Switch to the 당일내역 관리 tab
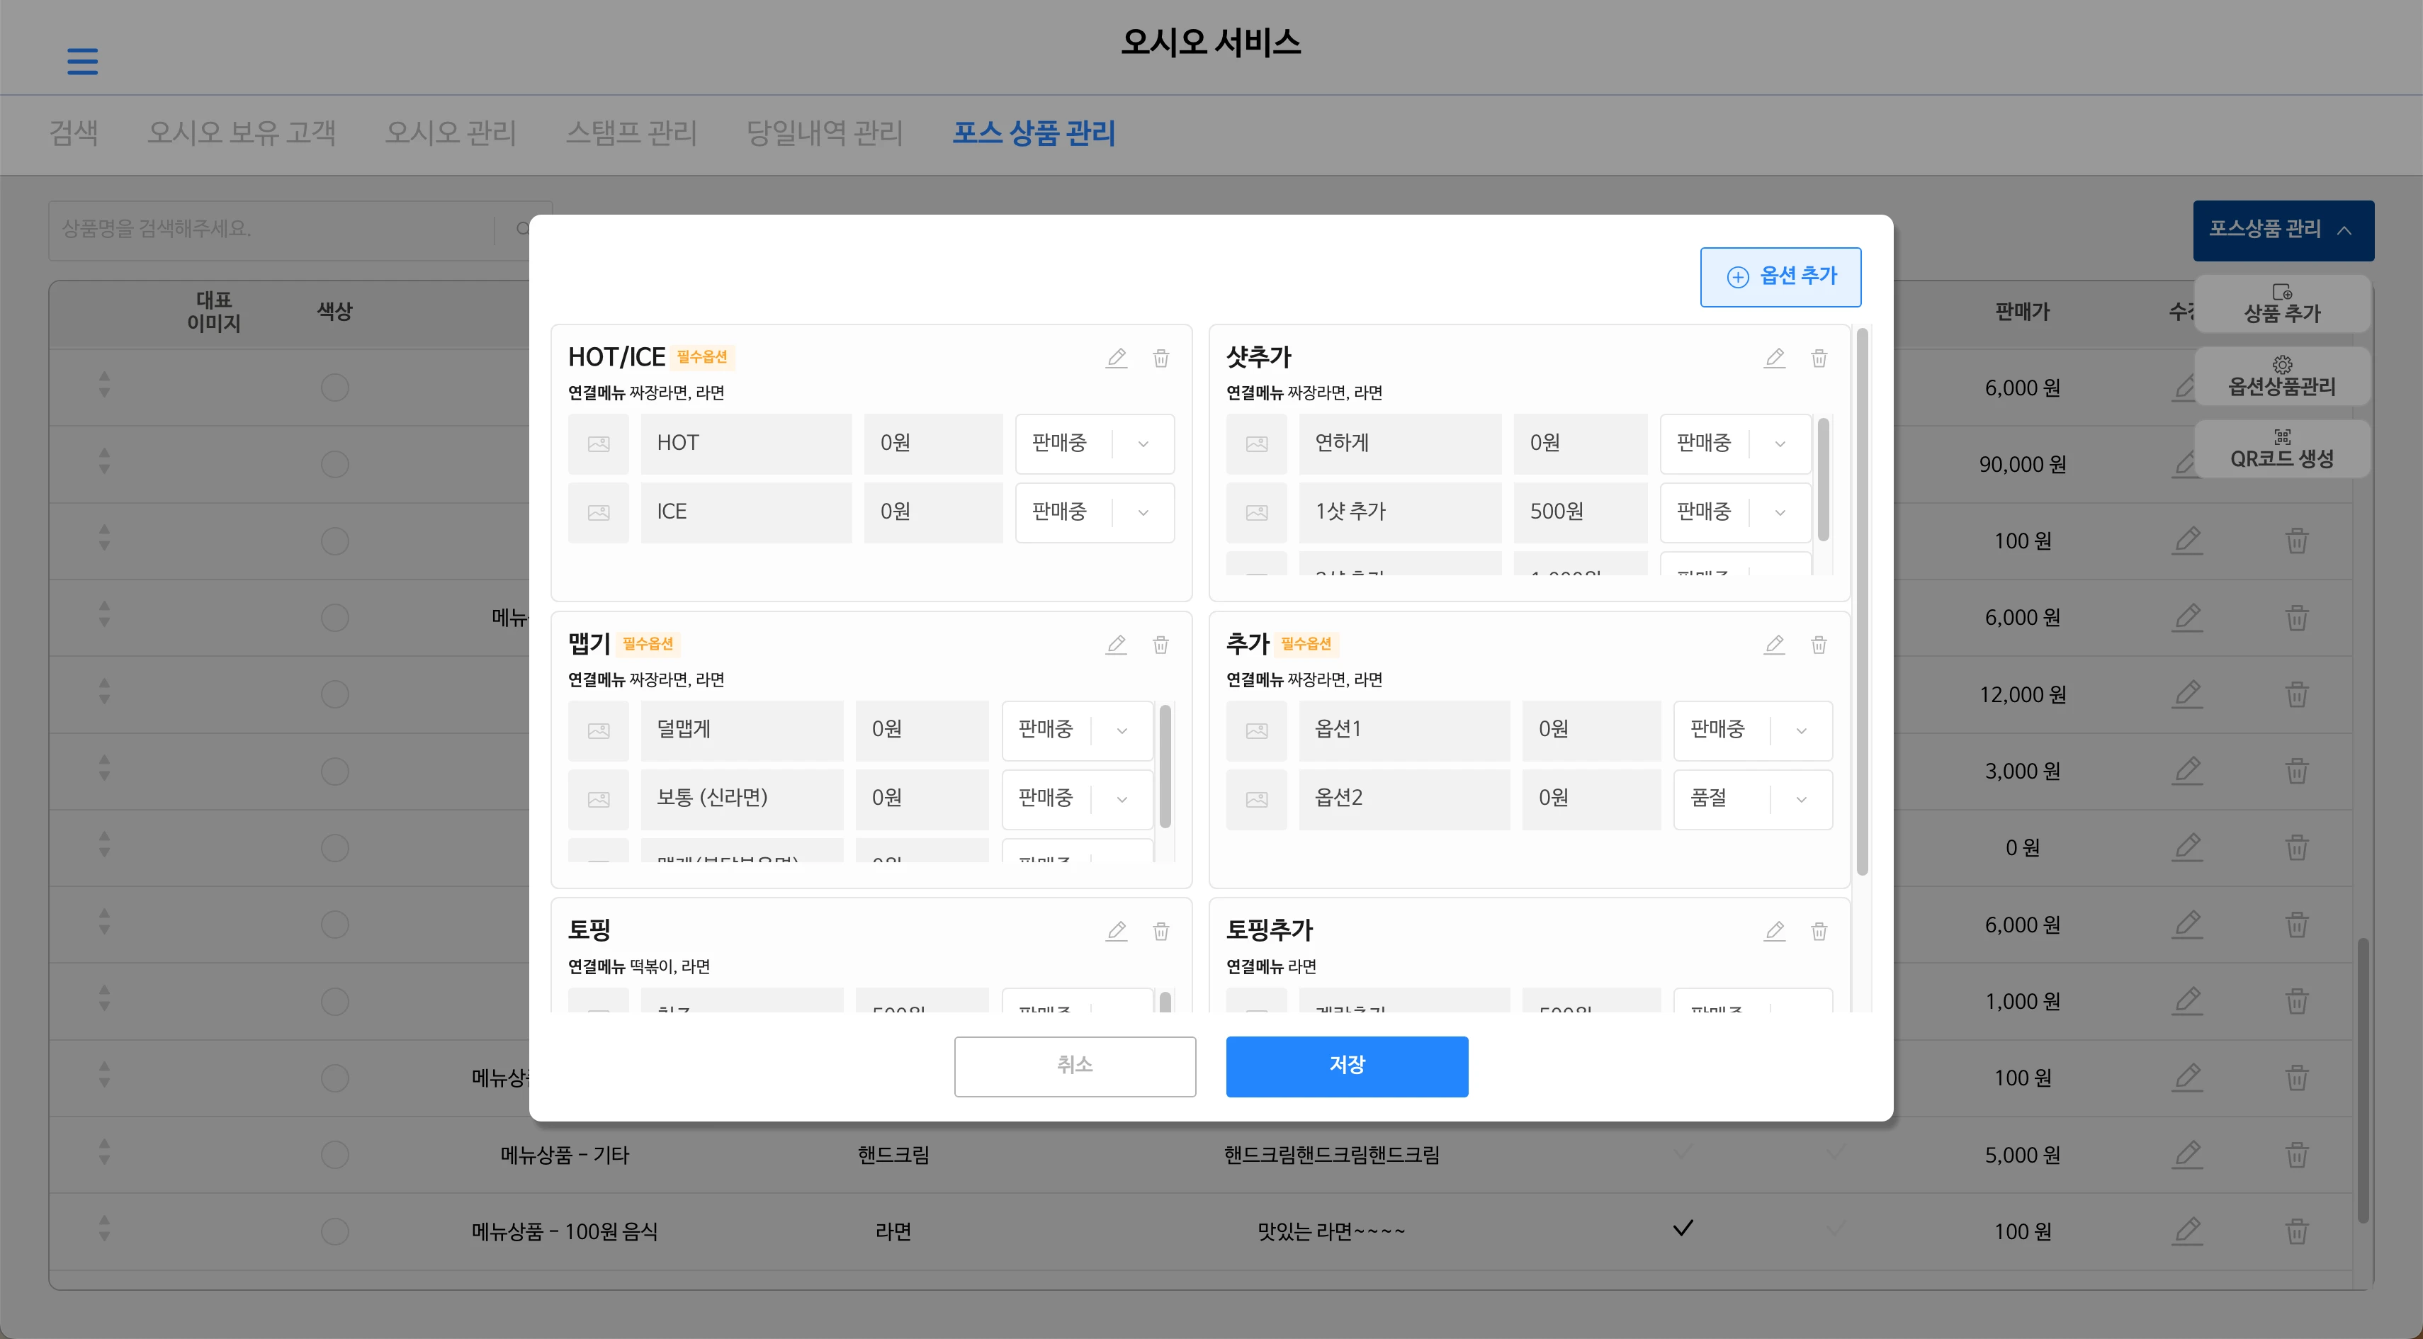The width and height of the screenshot is (2423, 1339). [825, 132]
